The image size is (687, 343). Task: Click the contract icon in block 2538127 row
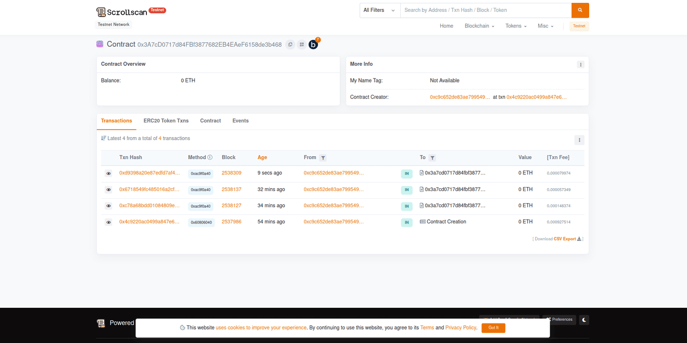pos(422,205)
